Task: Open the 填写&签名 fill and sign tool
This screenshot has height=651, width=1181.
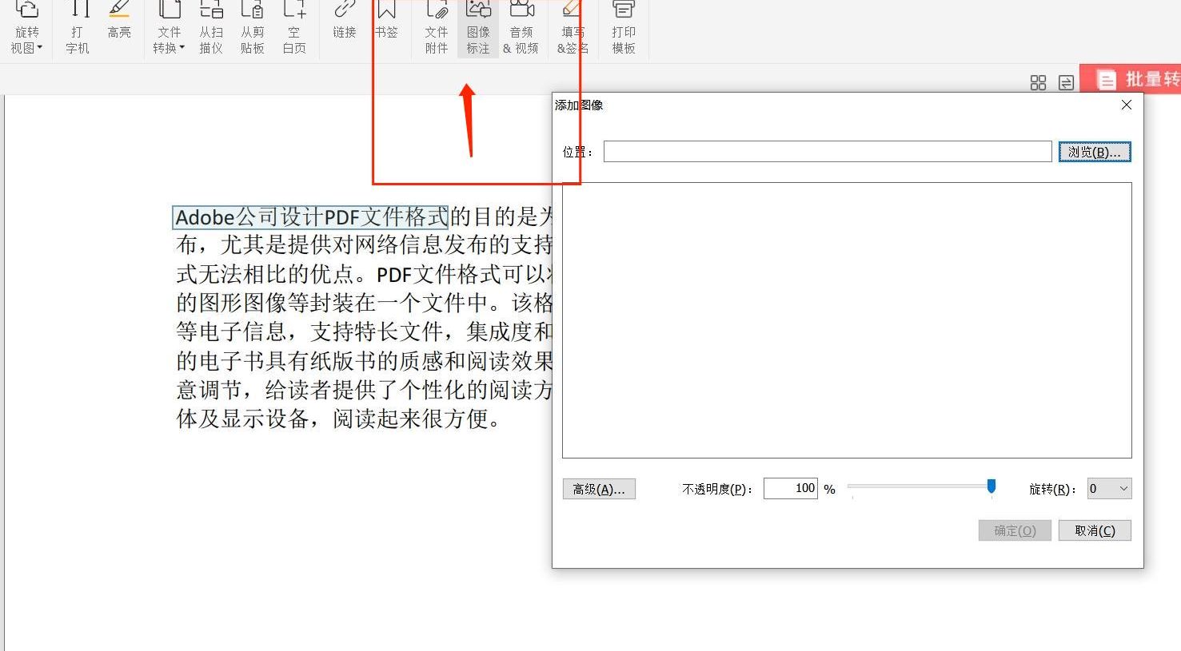Action: click(x=571, y=28)
